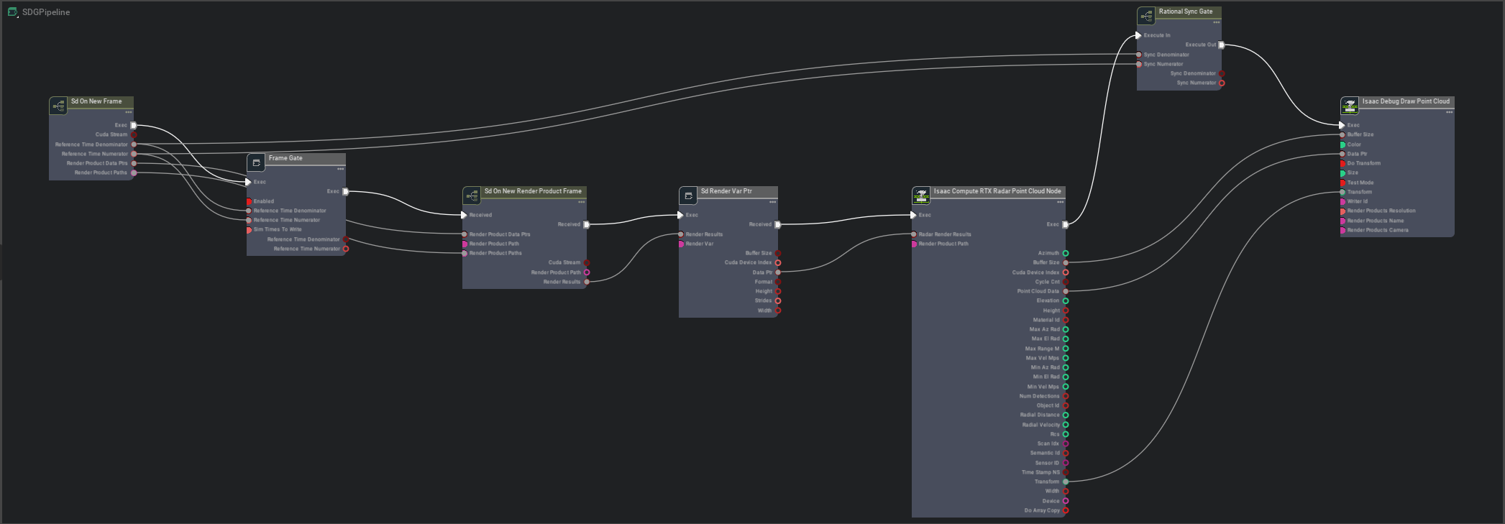Click the 'Scan Idx' output label
This screenshot has height=524, width=1505.
click(x=1048, y=443)
